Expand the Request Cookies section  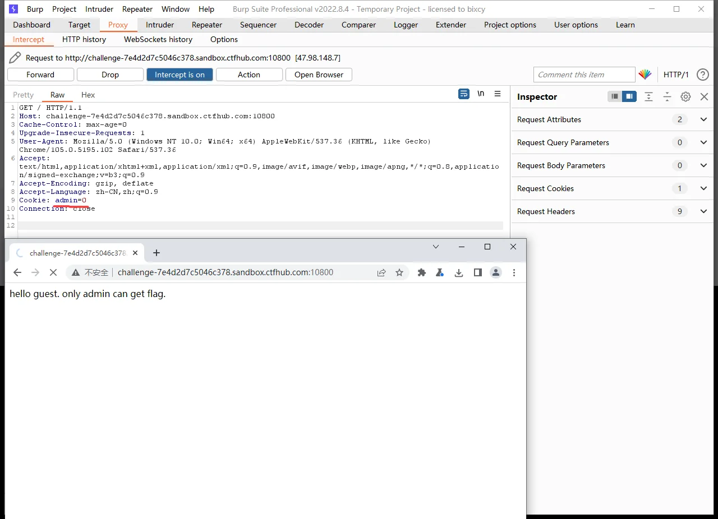pyautogui.click(x=703, y=188)
